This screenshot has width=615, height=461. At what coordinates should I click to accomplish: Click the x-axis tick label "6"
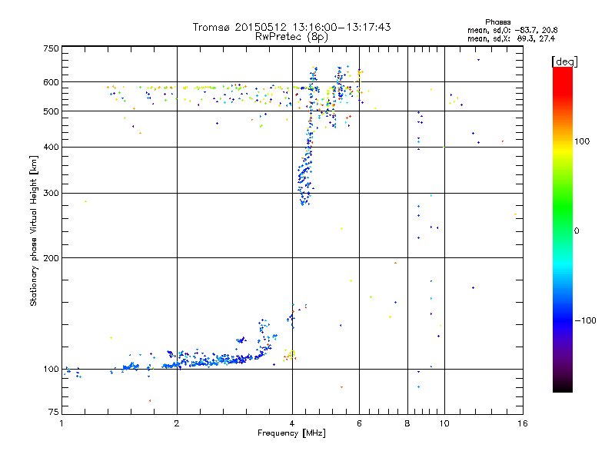coord(359,423)
